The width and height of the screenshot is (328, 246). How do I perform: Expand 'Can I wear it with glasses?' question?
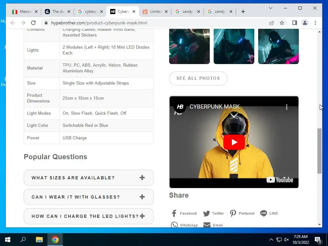(x=89, y=197)
